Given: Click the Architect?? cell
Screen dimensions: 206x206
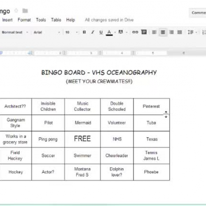Looking at the screenshot, I should tap(16, 106).
